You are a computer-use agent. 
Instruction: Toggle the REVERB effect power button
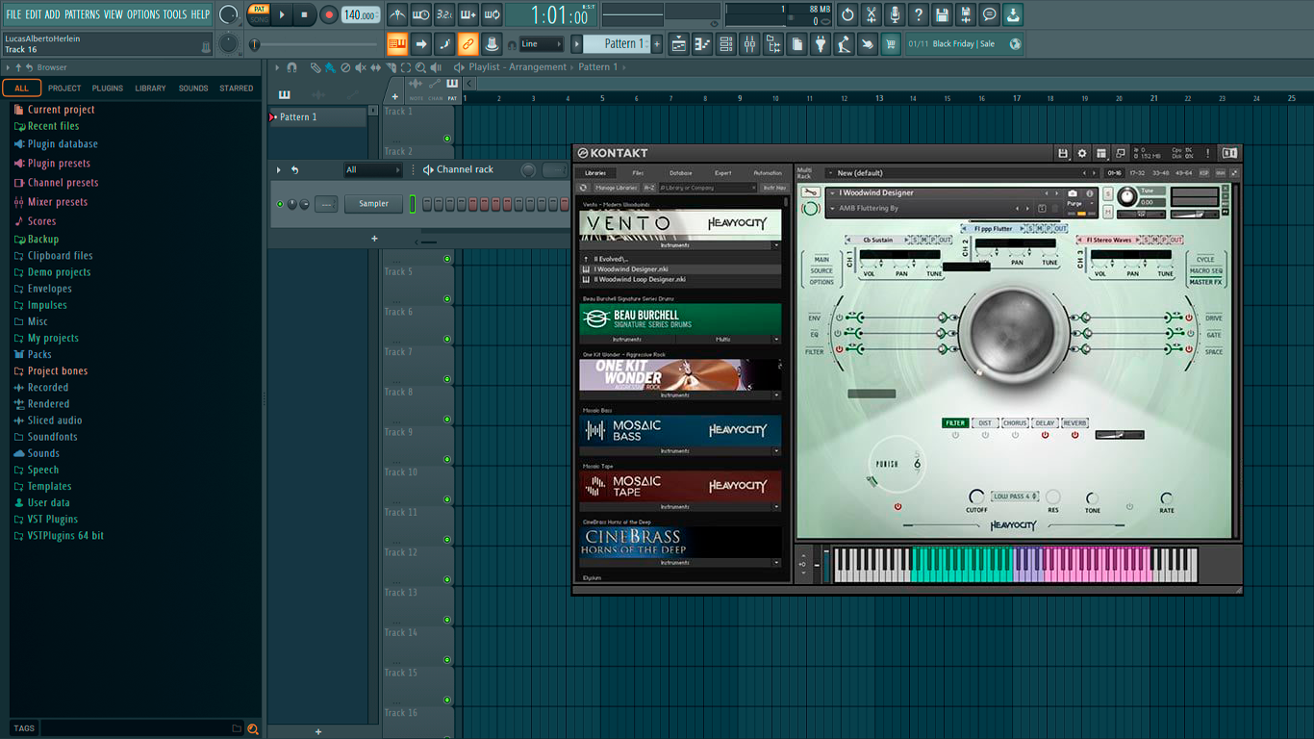(x=1074, y=435)
